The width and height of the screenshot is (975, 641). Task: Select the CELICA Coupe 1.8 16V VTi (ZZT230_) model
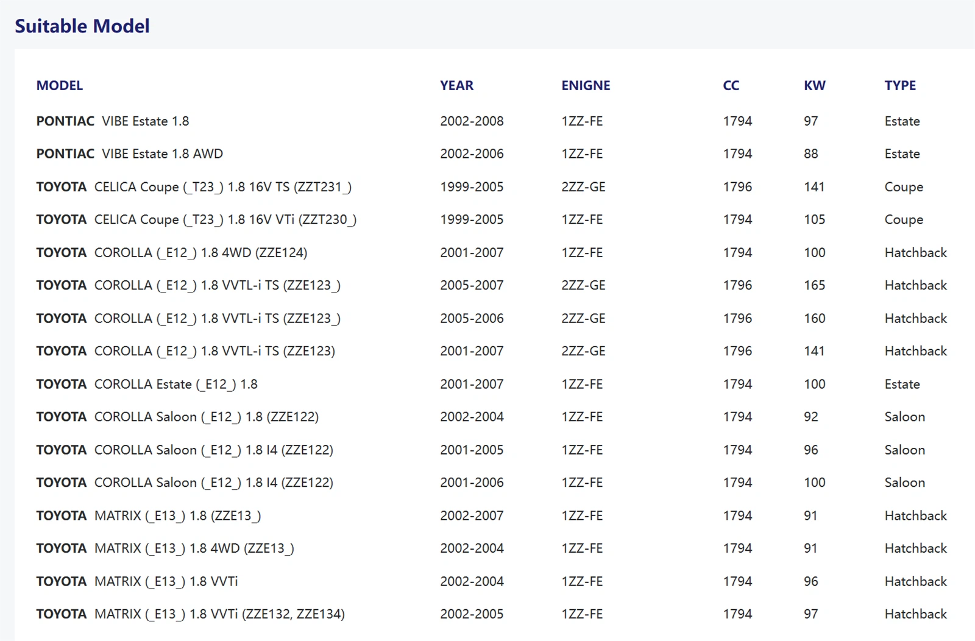(x=196, y=220)
